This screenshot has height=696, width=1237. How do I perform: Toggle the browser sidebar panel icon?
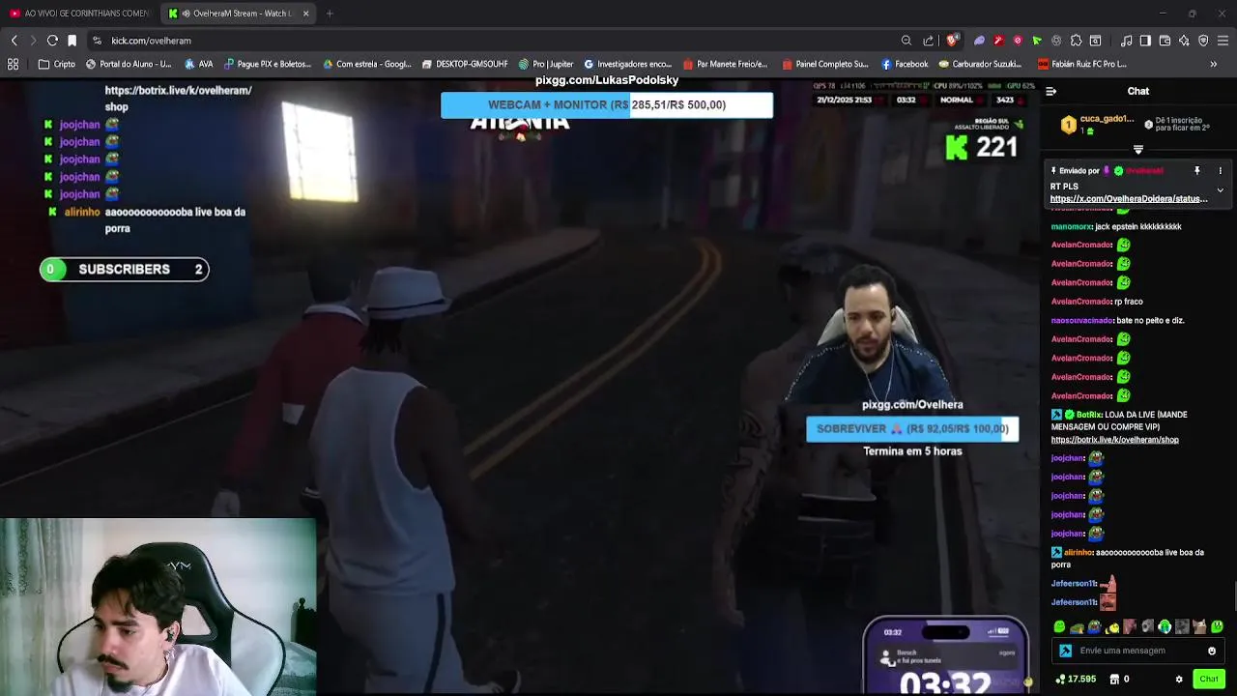coord(1145,41)
